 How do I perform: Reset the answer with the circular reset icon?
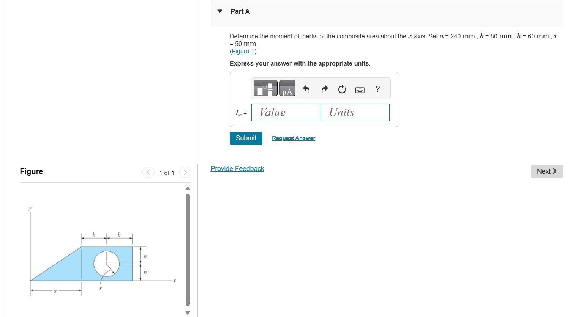point(342,89)
